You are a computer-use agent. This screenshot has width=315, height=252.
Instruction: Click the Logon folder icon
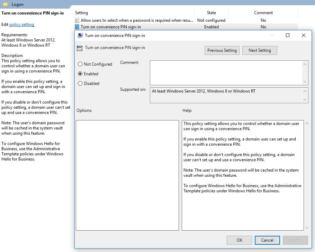point(5,4)
